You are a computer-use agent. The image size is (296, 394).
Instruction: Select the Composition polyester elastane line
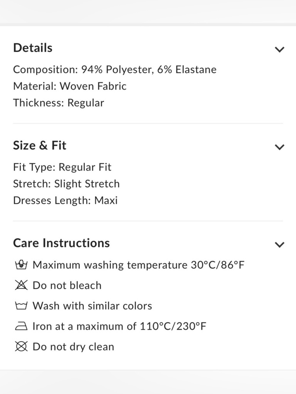[115, 70]
